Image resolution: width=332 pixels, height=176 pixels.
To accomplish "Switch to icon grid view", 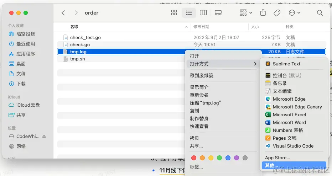I will point(174,13).
